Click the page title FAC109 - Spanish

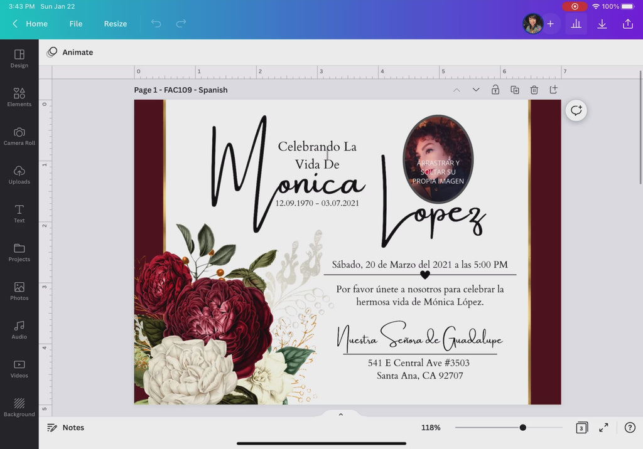(x=180, y=90)
